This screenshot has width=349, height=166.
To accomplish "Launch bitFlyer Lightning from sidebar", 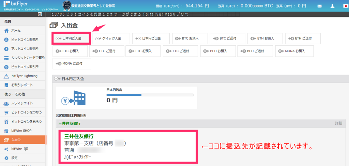I will click(x=22, y=76).
